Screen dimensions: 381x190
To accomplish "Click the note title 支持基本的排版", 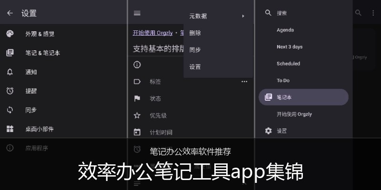I will click(x=158, y=49).
